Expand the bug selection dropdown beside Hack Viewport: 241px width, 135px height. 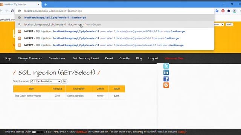coord(219,24)
